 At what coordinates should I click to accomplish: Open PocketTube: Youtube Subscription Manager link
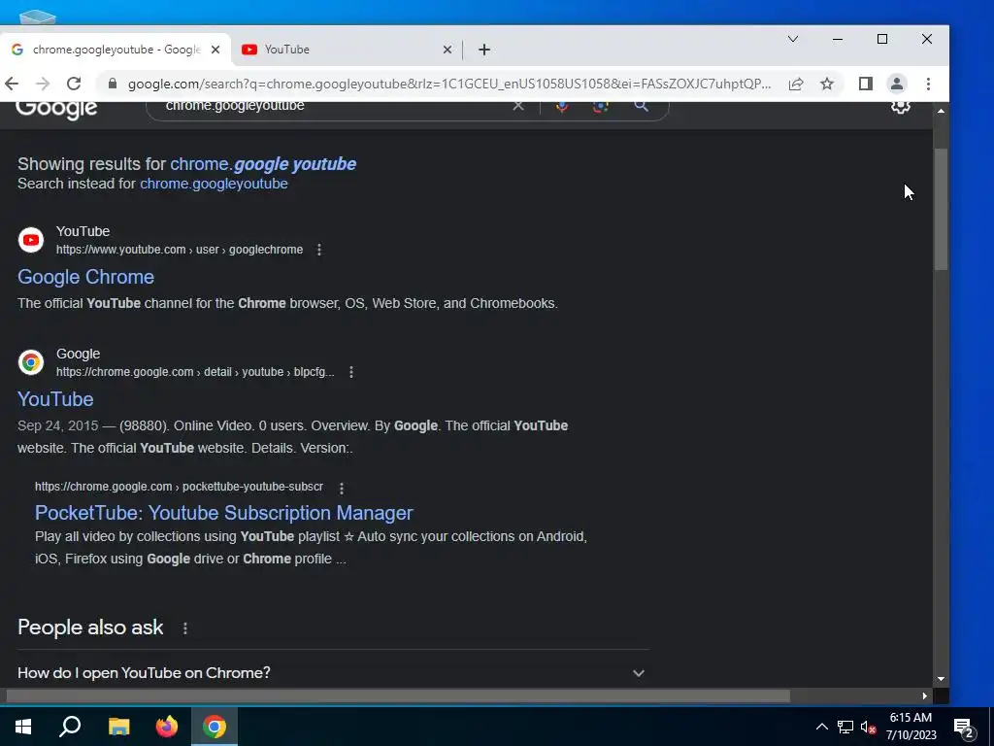click(x=224, y=513)
